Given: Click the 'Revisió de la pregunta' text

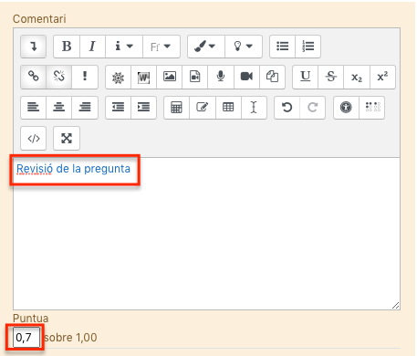Looking at the screenshot, I should (73, 169).
